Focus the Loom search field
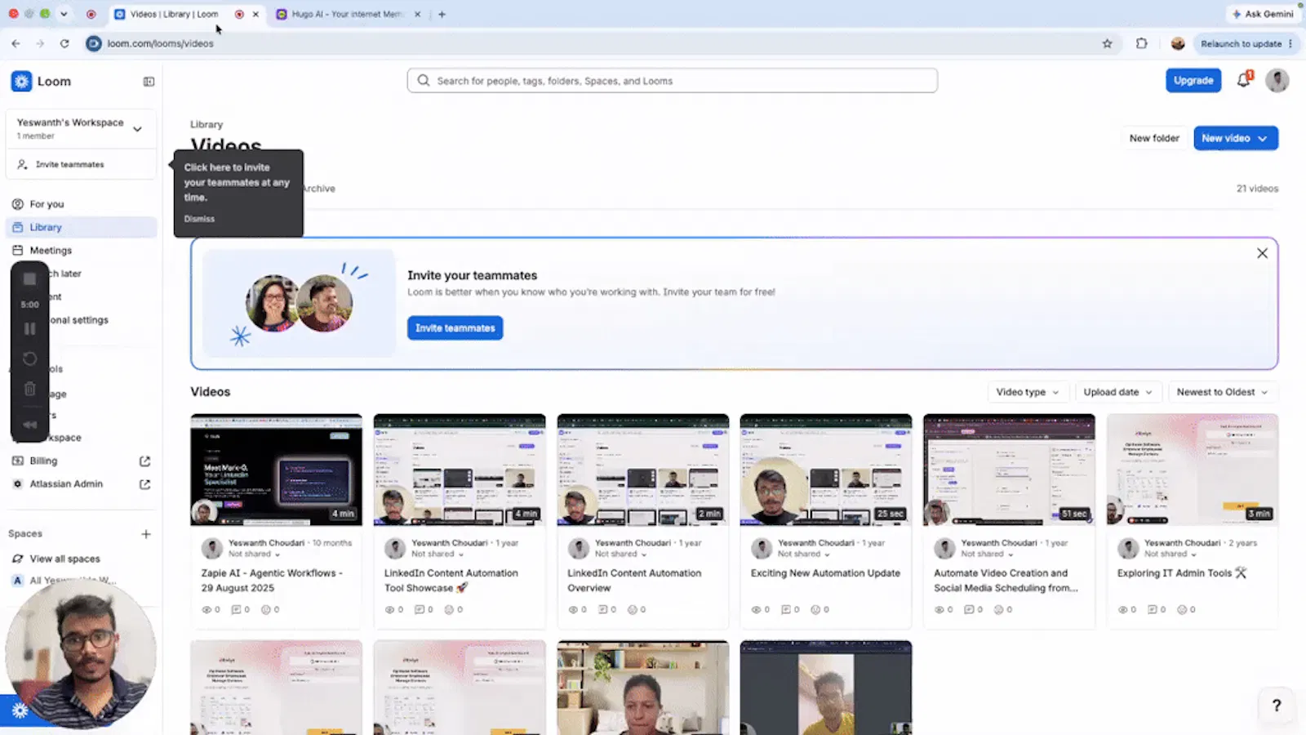1306x735 pixels. 672,80
